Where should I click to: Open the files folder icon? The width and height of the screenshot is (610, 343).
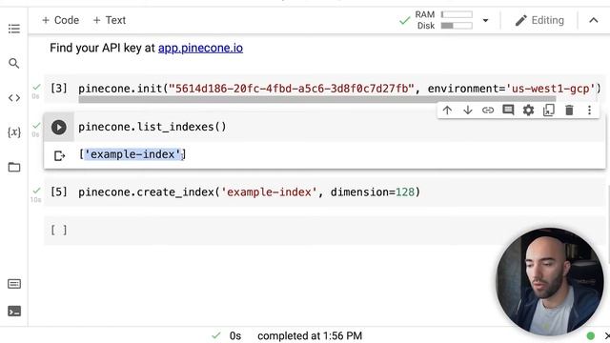tap(14, 167)
